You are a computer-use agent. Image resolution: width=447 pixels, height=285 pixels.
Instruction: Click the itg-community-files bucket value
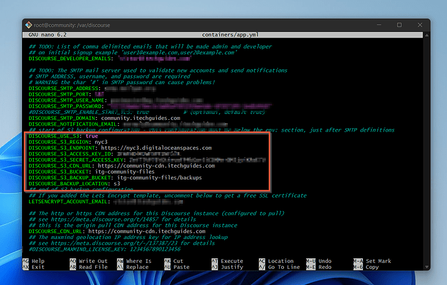pos(124,172)
